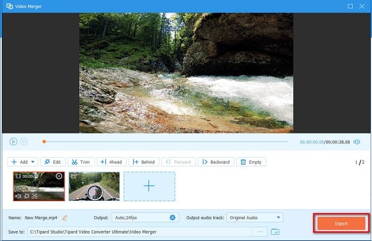Click the playback progress slider handle
Viewport: 372px width, 241px height.
[x=44, y=142]
